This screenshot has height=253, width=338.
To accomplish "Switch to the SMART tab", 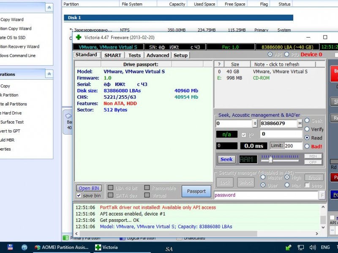I will click(112, 55).
